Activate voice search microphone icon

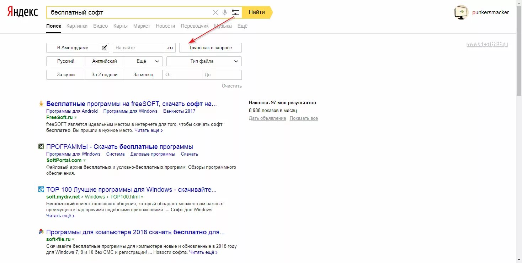[x=225, y=12]
